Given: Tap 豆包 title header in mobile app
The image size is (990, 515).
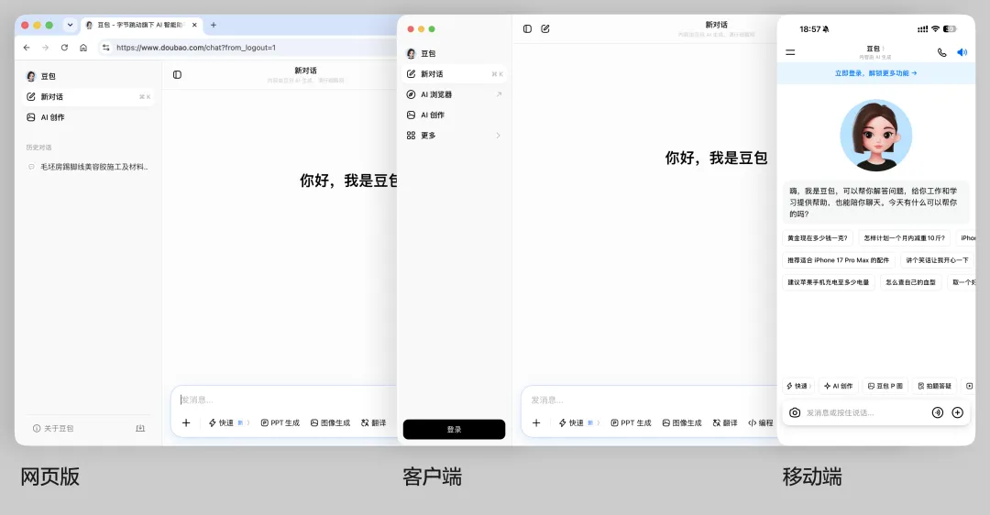Looking at the screenshot, I should [874, 49].
